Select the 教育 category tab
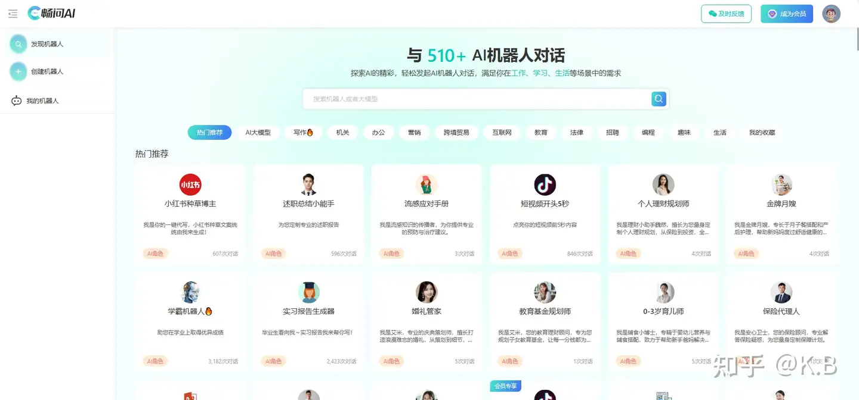The width and height of the screenshot is (859, 400). (x=541, y=132)
